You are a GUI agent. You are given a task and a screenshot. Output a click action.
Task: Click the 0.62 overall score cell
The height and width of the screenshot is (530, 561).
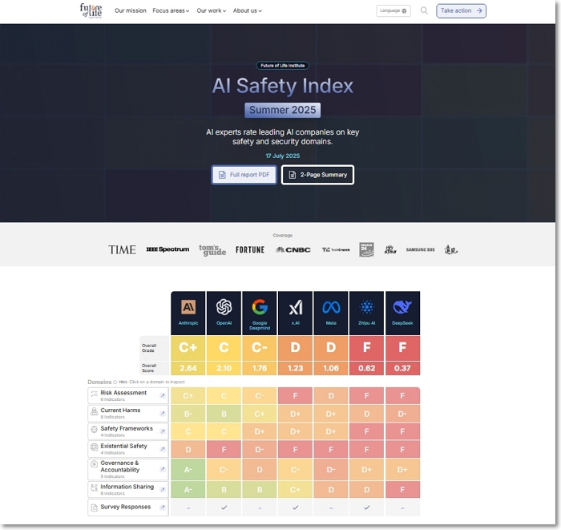tap(367, 368)
